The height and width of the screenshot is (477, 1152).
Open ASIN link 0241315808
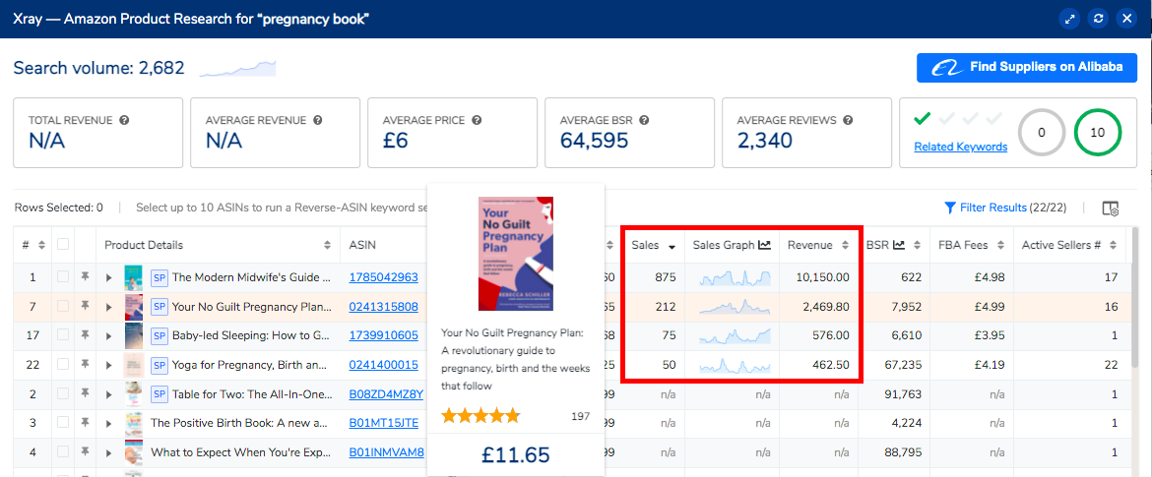384,307
